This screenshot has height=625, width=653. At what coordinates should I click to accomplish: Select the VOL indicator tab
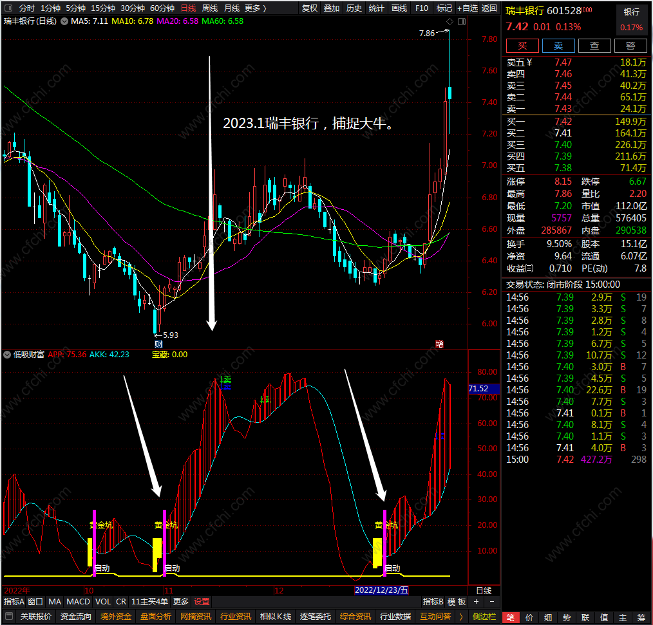[103, 602]
